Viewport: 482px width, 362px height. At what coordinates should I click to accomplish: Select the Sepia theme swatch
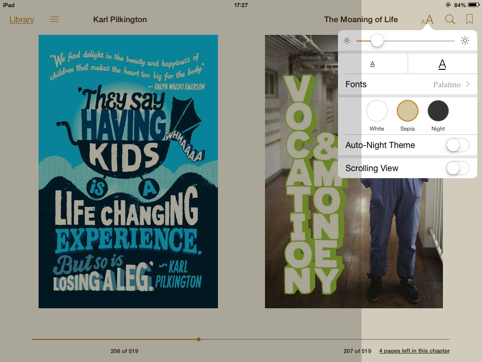point(407,111)
